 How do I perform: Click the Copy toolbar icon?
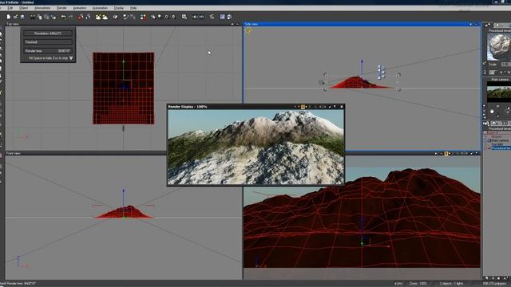(x=39, y=17)
